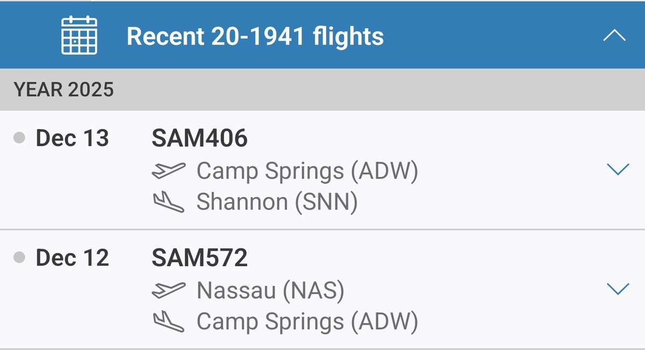Click the status dot beside Dec 13
The width and height of the screenshot is (645, 350).
tap(20, 138)
